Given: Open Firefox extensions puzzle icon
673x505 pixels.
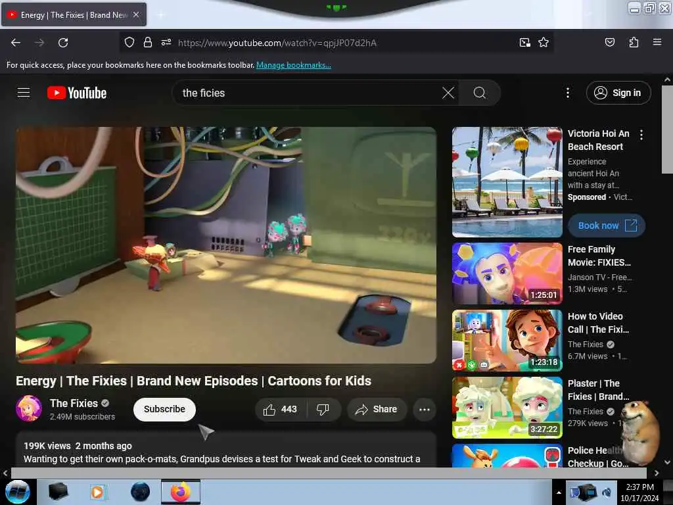Looking at the screenshot, I should (634, 42).
